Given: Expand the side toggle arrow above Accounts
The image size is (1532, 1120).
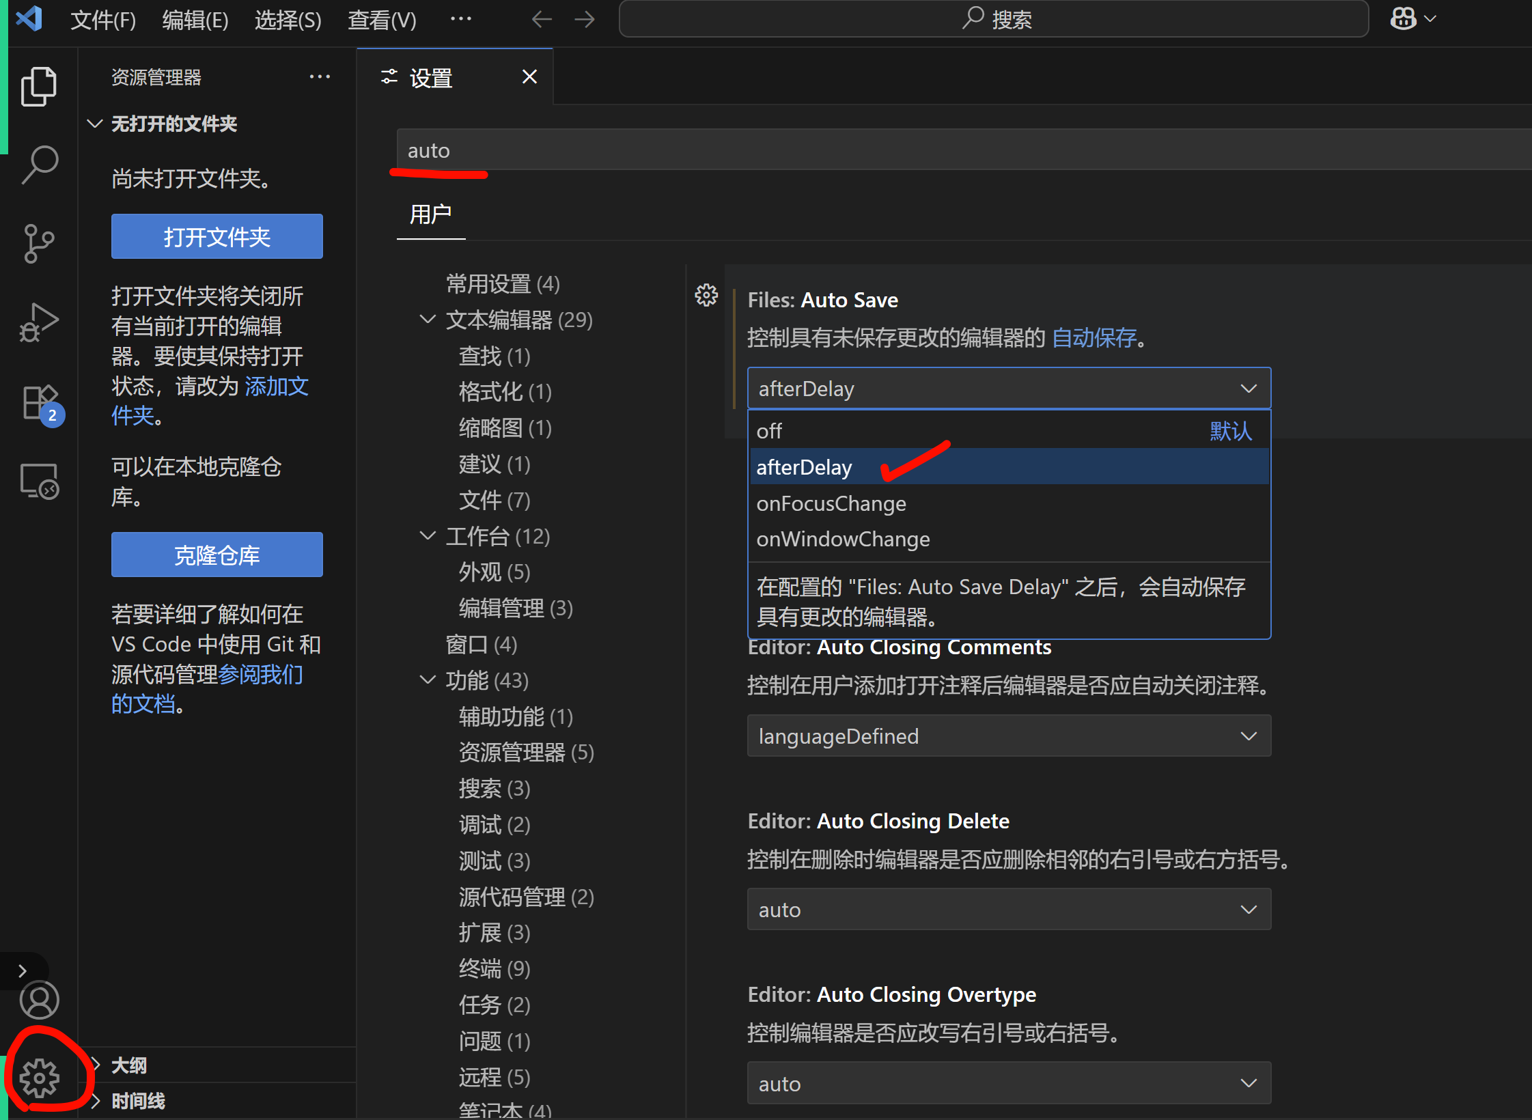Looking at the screenshot, I should point(23,970).
